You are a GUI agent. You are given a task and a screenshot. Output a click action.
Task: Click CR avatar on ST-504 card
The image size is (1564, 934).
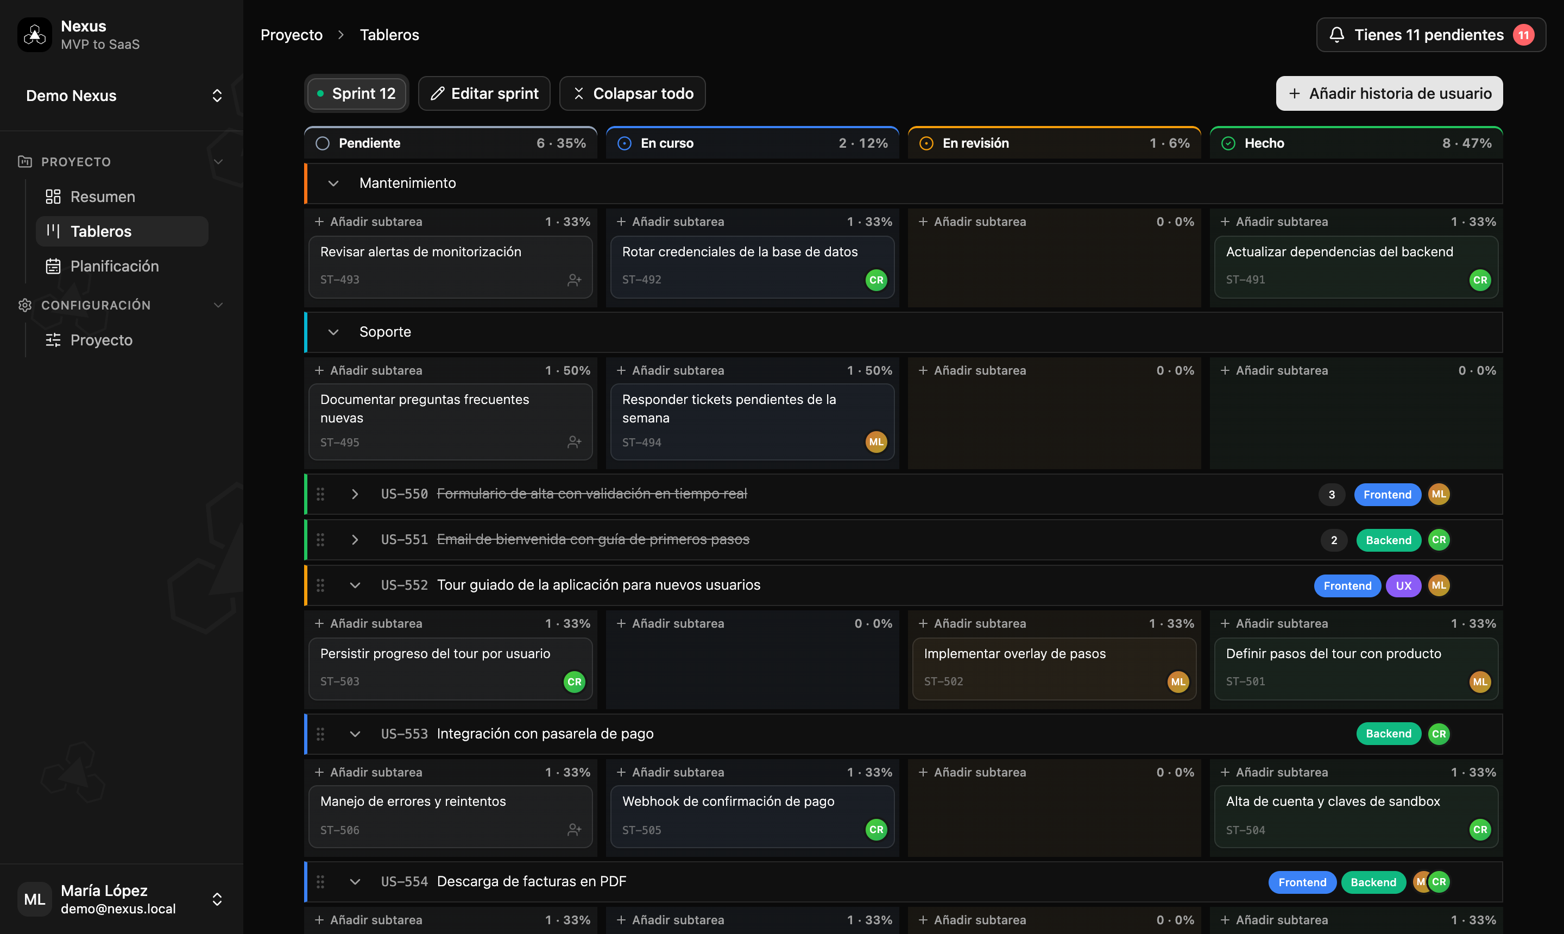(x=1480, y=830)
